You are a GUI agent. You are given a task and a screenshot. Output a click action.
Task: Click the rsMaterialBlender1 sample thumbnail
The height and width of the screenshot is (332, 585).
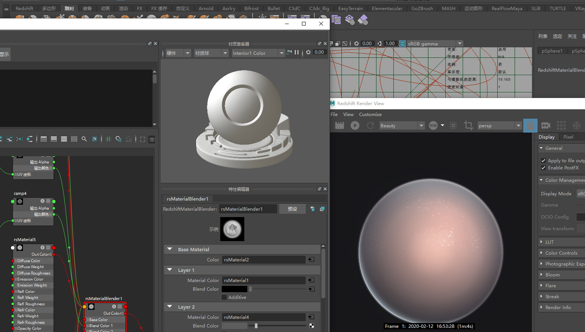pos(232,229)
